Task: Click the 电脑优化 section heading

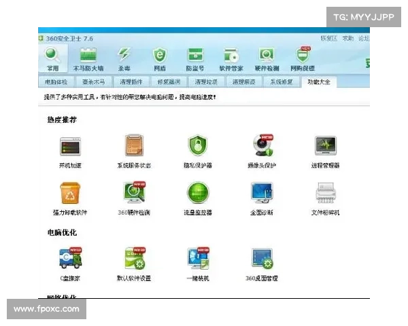Action: click(x=62, y=232)
